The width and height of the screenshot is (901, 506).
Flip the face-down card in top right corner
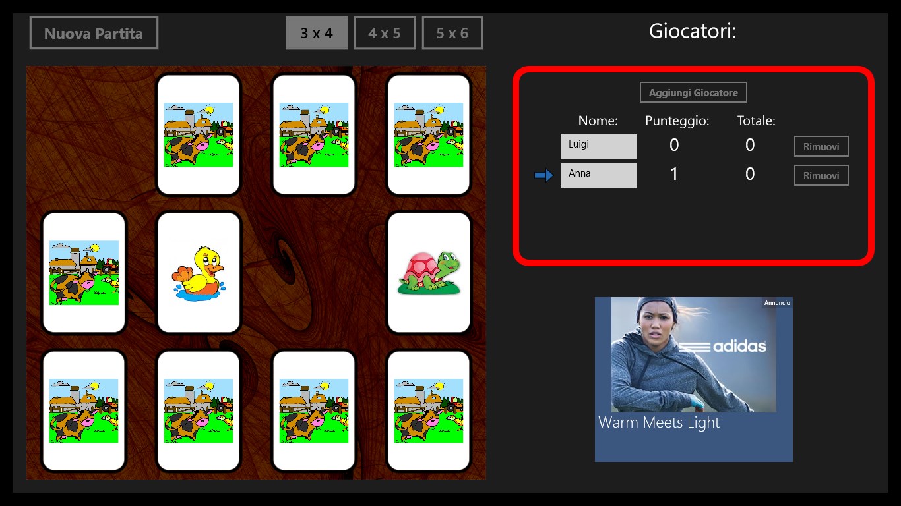tap(429, 134)
